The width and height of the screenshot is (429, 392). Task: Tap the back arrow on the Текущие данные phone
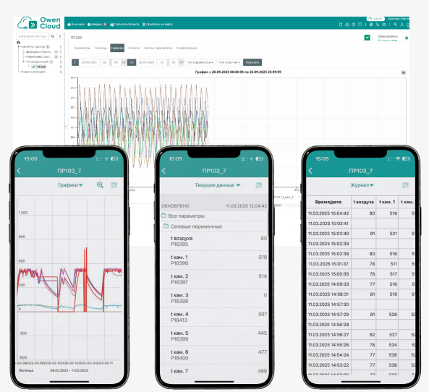click(163, 171)
